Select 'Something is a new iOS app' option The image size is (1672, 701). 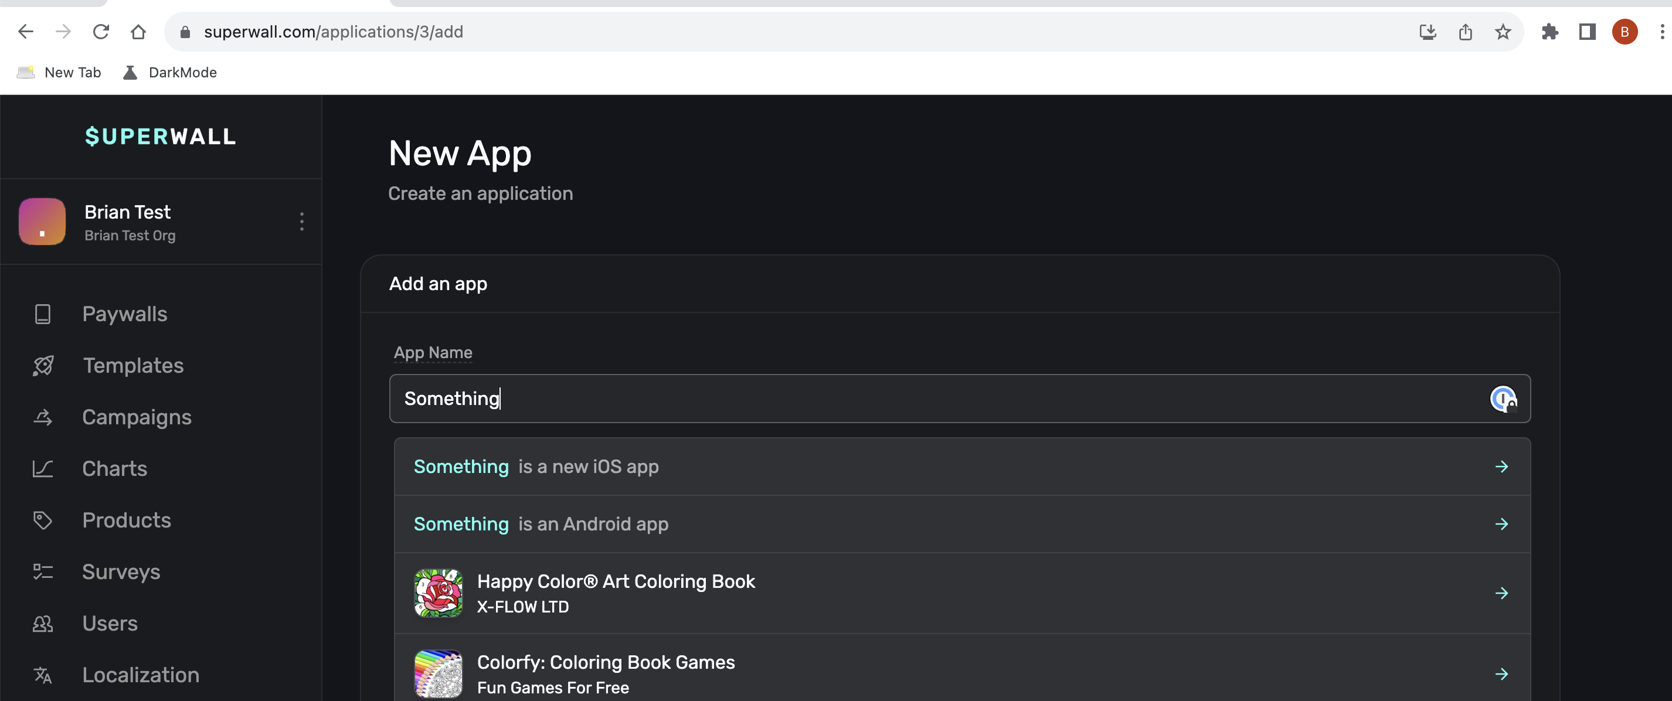point(961,467)
